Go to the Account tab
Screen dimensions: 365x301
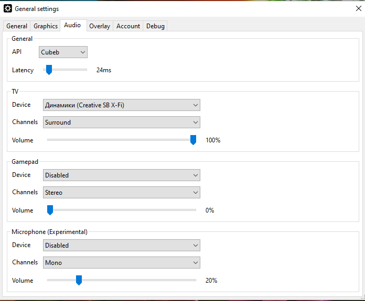128,26
